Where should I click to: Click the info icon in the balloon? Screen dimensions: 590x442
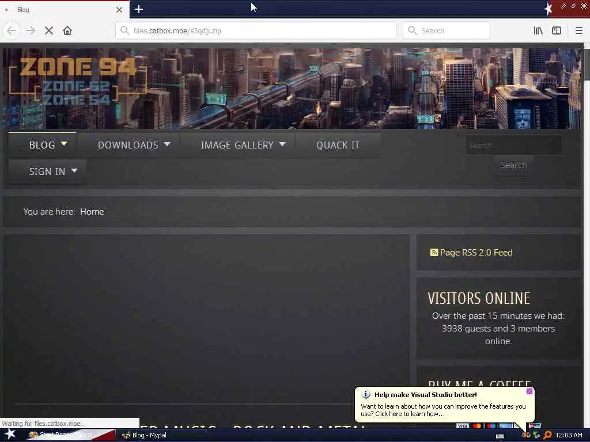[x=366, y=395]
